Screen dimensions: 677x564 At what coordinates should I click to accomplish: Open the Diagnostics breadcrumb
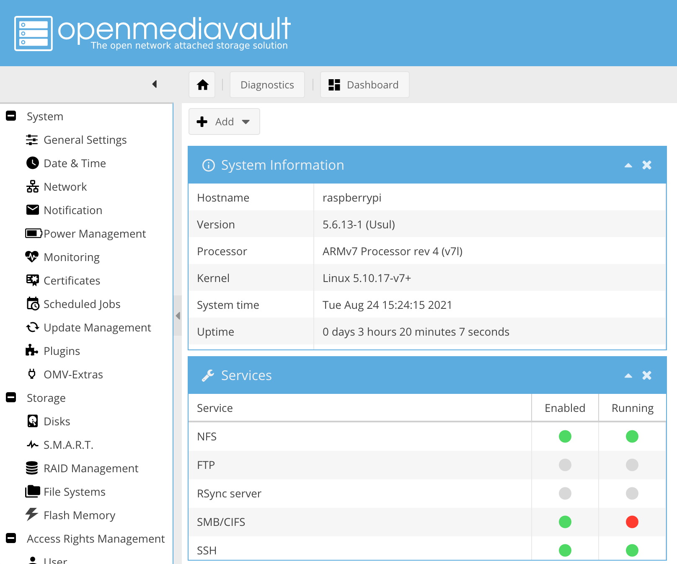pos(267,85)
